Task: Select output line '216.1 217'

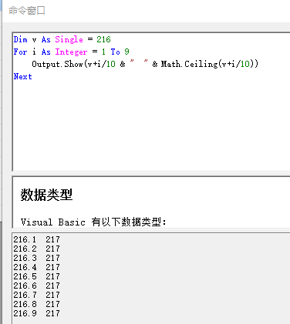Action: pyautogui.click(x=36, y=239)
